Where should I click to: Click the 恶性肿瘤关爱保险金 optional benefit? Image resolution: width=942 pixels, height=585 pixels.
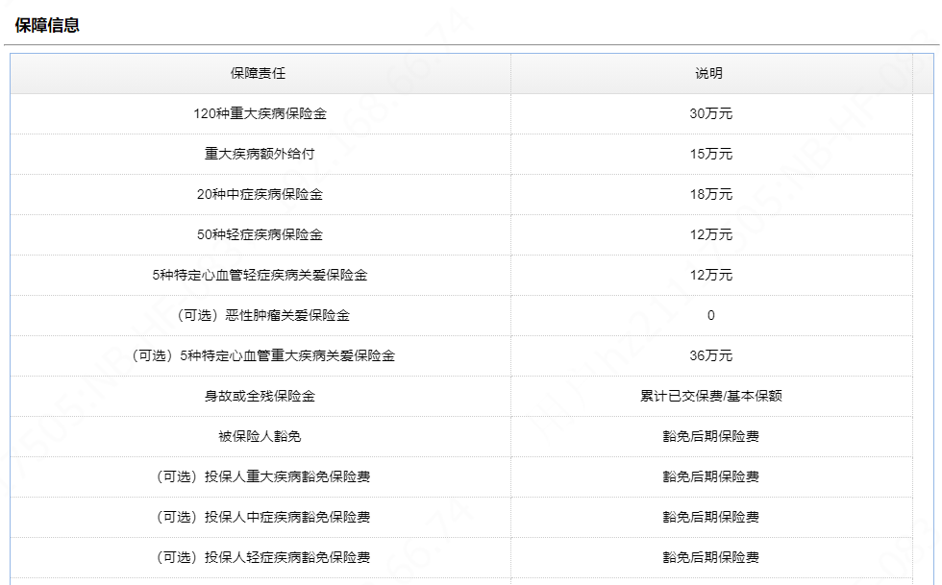[x=260, y=314]
